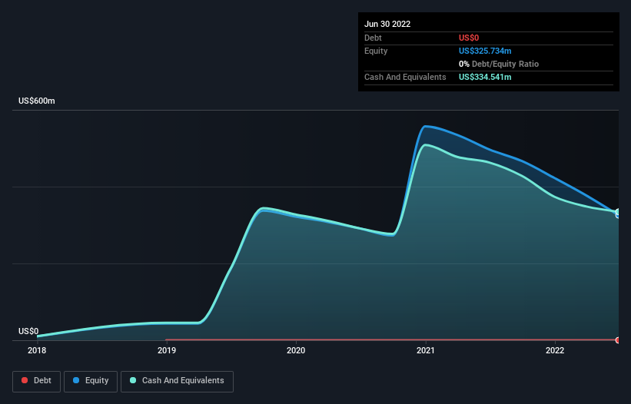Click the Equity/Cash endpoint marker at Jun 2022
The height and width of the screenshot is (404, 631).
(618, 213)
